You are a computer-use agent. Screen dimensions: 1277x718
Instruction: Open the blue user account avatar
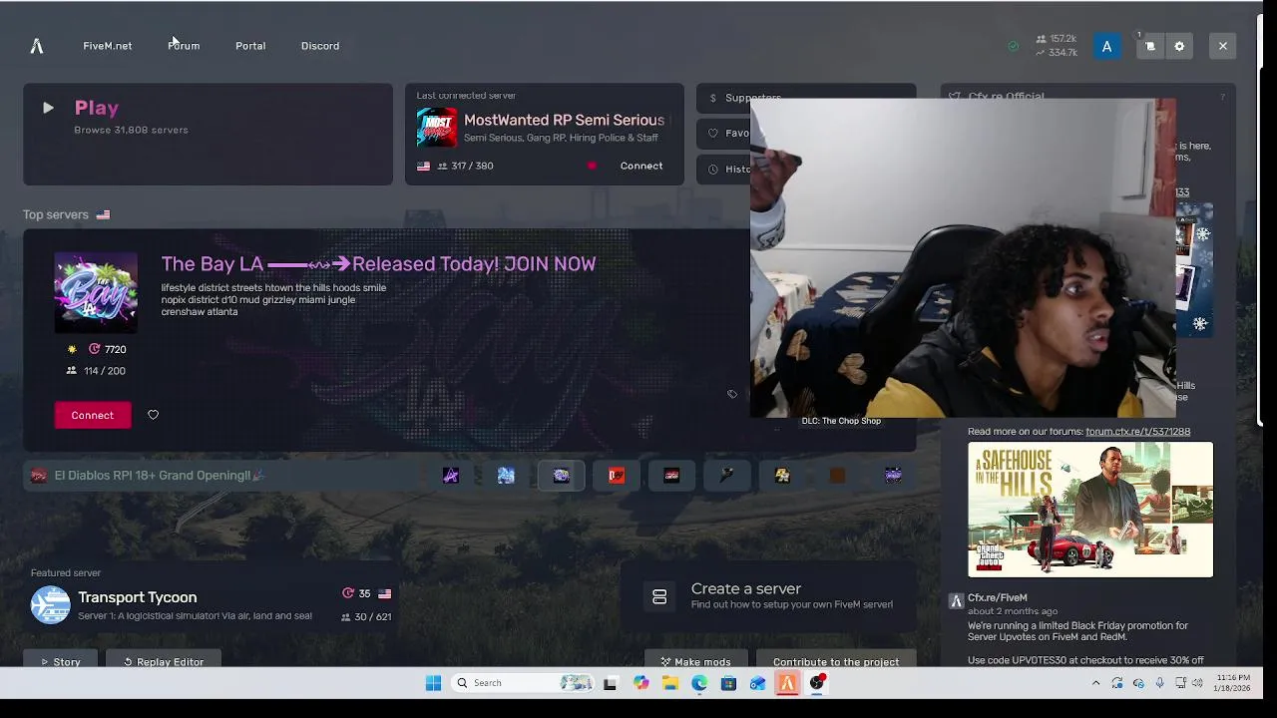pyautogui.click(x=1106, y=46)
